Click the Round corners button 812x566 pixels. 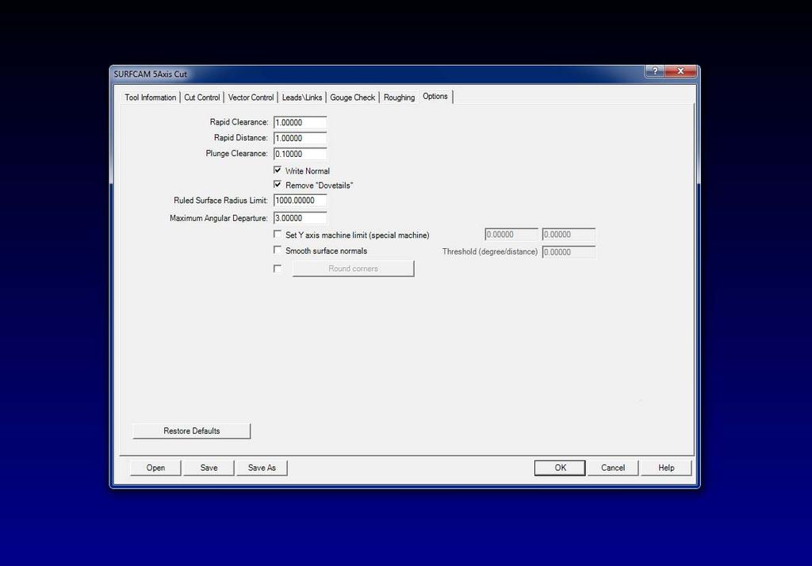[x=353, y=268]
